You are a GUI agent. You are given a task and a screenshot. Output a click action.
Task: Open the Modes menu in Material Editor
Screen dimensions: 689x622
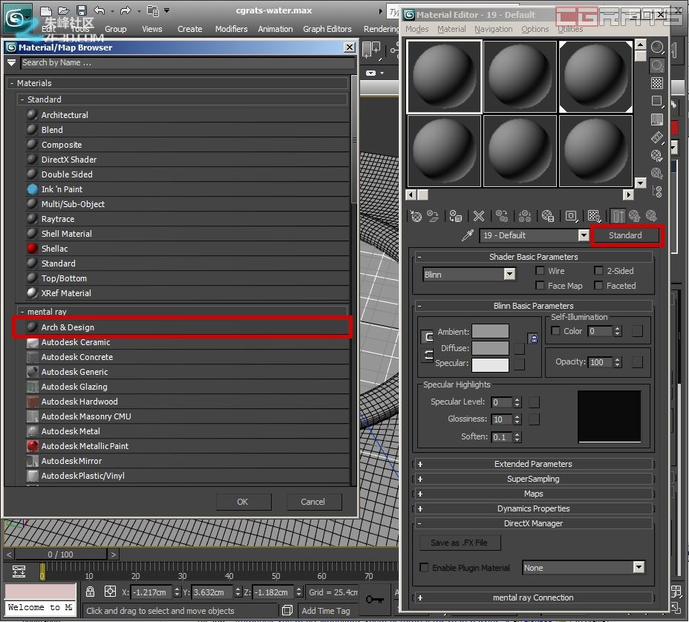[x=417, y=29]
